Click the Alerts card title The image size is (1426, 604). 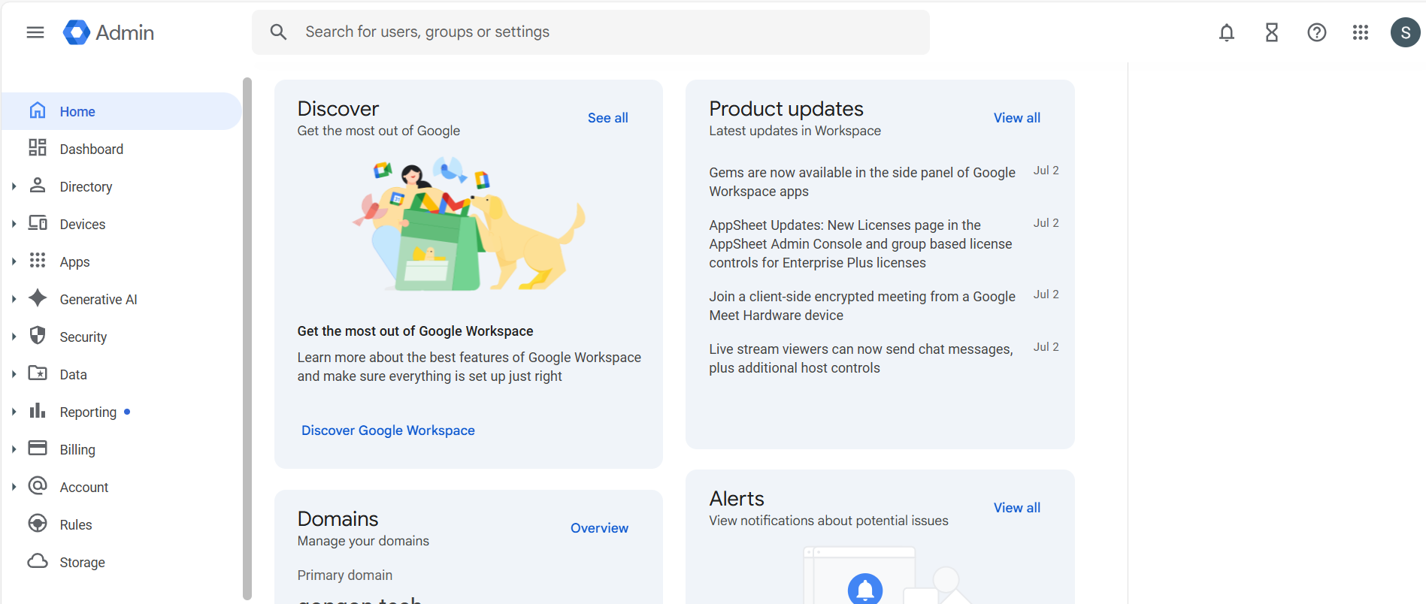[737, 499]
